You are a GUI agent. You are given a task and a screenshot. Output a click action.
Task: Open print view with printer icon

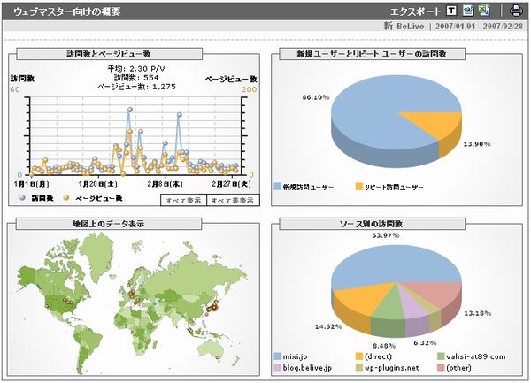[516, 11]
